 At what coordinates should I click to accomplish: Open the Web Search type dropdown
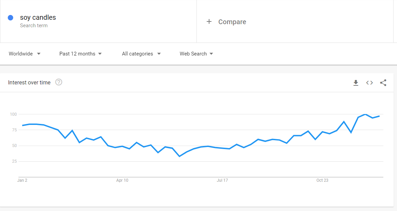tap(196, 54)
